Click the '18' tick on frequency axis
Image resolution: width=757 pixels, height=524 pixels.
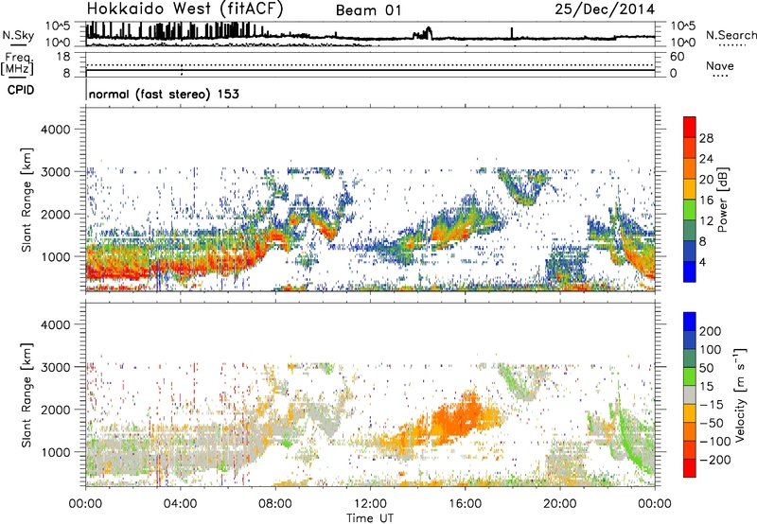pos(63,57)
